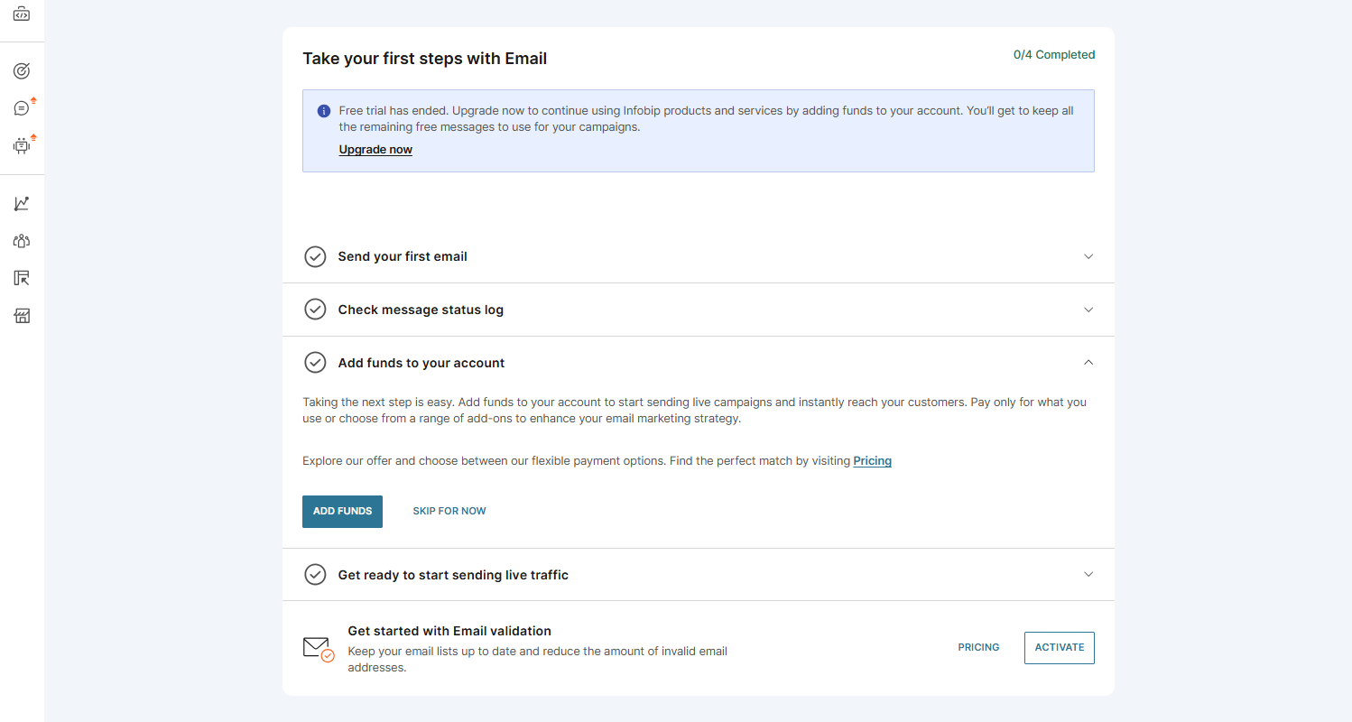Open Analytics using the line chart icon
Screen dimensions: 1352x722
point(22,203)
